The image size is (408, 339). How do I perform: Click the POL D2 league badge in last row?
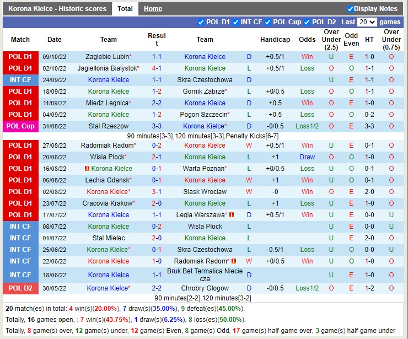[20, 288]
